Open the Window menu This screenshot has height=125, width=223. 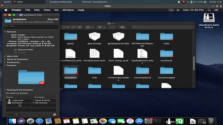pos(68,10)
